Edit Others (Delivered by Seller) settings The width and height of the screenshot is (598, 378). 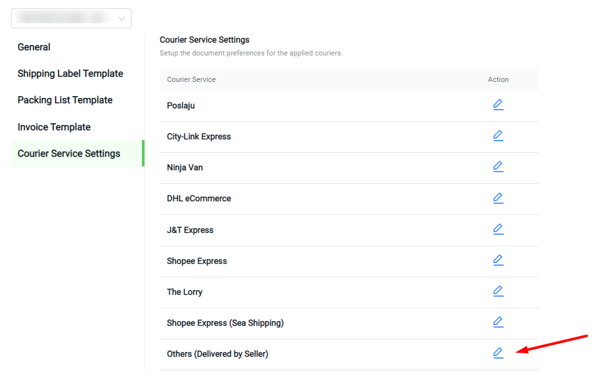498,353
